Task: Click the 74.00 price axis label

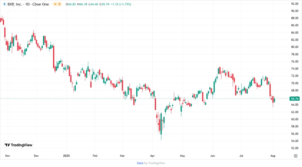Action: (x=295, y=69)
